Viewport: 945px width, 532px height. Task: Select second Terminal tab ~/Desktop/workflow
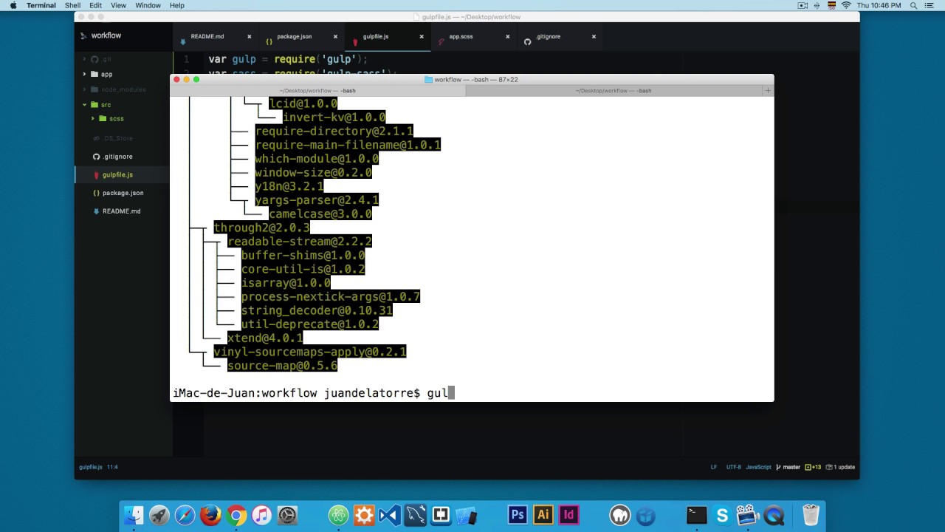[x=614, y=90]
